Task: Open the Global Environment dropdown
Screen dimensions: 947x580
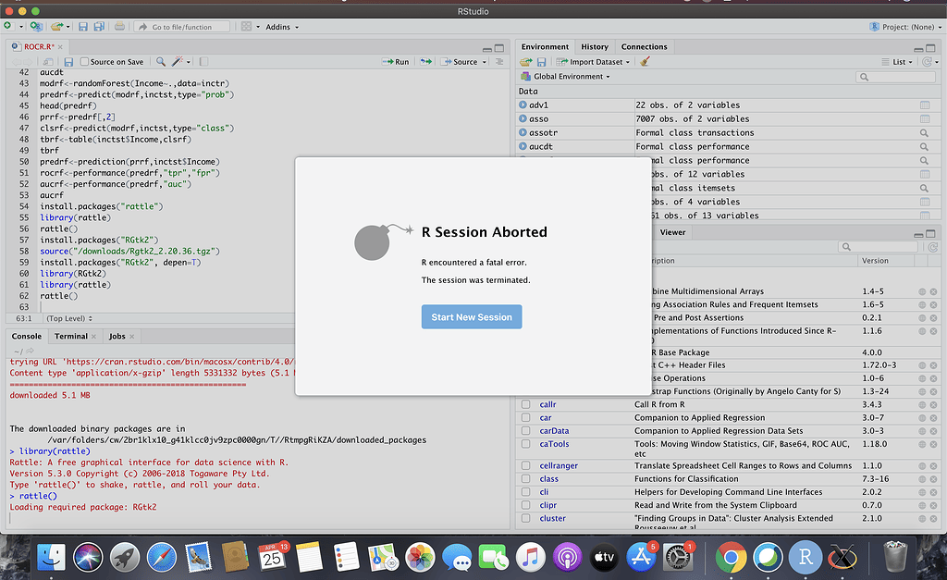Action: click(565, 77)
